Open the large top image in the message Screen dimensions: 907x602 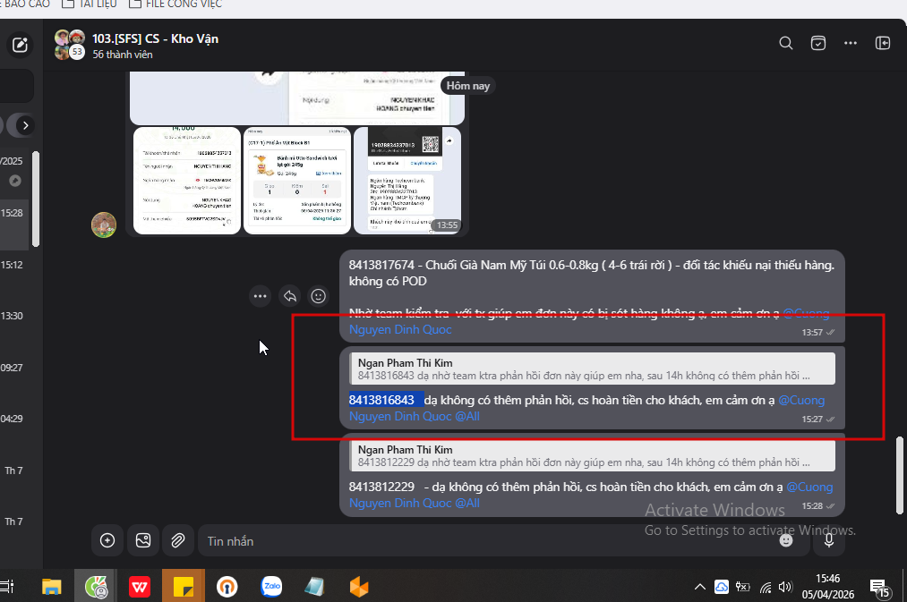point(297,98)
